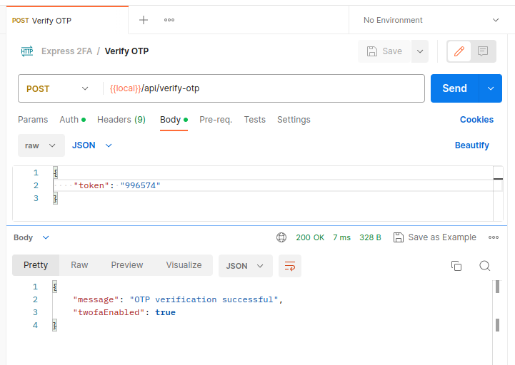Search within the response body
This screenshot has height=365, width=515.
tap(485, 266)
